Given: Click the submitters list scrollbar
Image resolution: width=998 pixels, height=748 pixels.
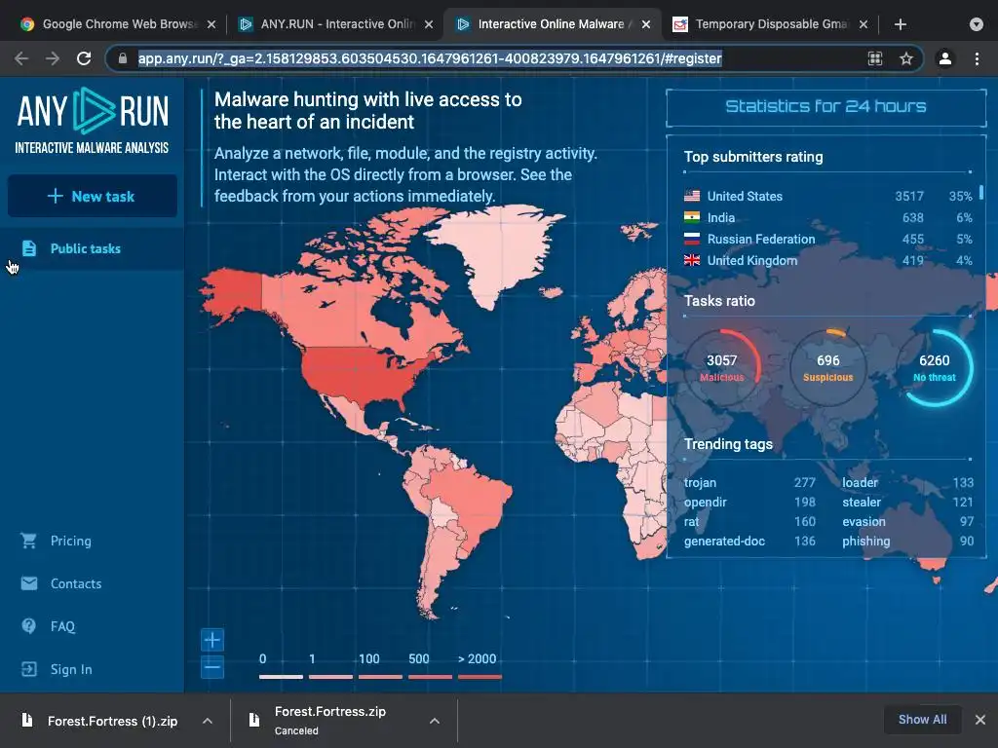Looking at the screenshot, I should coord(981,193).
